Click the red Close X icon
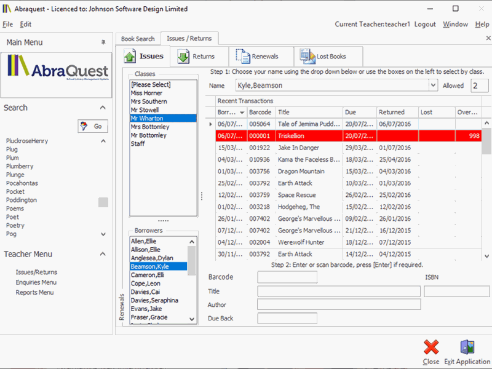 point(431,348)
